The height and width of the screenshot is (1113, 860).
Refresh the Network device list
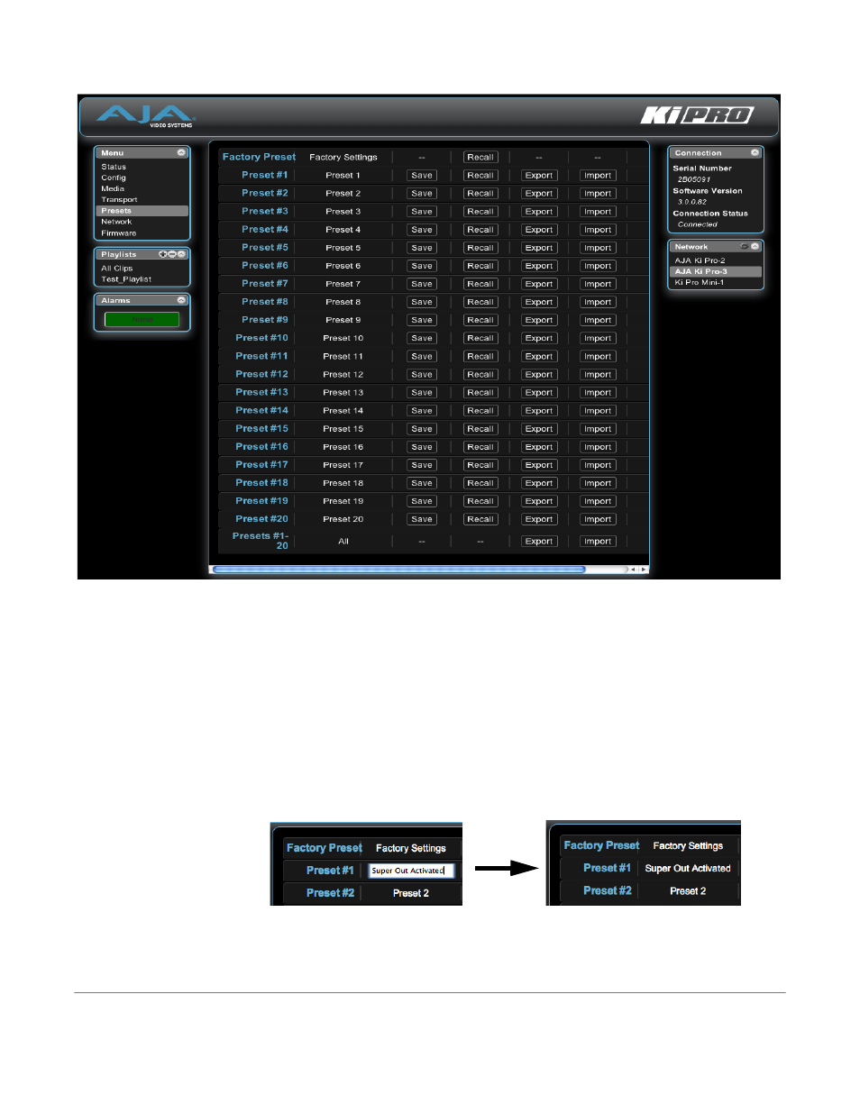click(x=745, y=246)
